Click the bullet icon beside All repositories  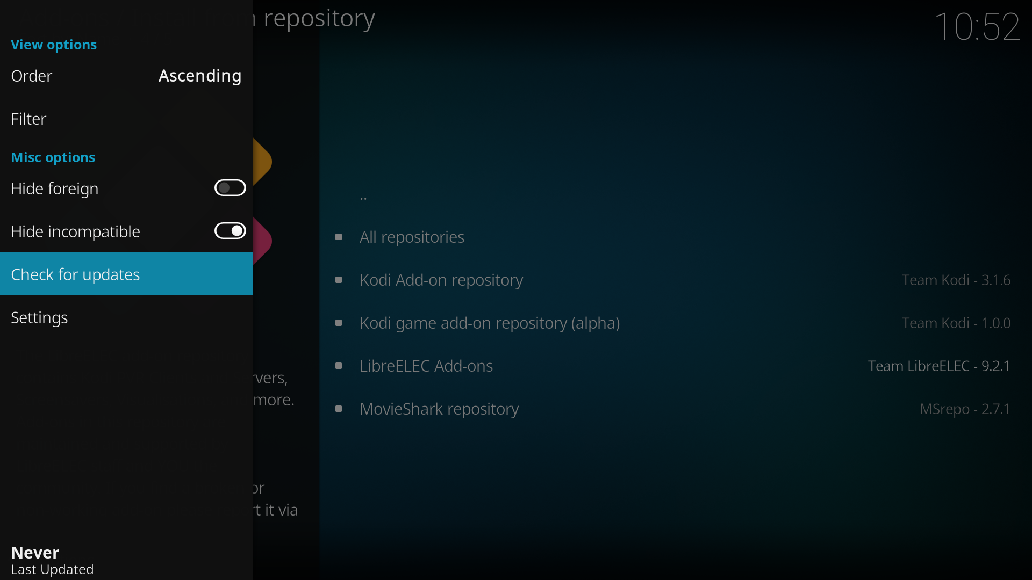coord(339,237)
